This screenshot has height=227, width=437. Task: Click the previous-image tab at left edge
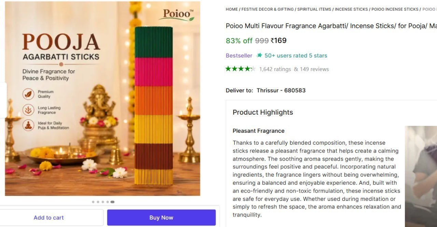click(x=3, y=100)
